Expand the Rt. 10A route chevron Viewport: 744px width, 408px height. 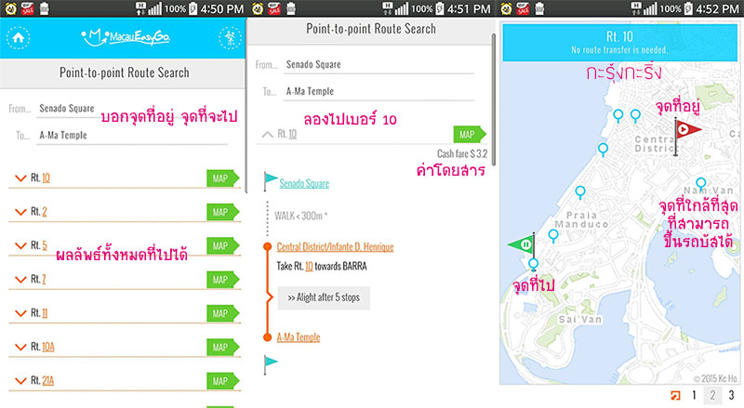click(x=20, y=347)
